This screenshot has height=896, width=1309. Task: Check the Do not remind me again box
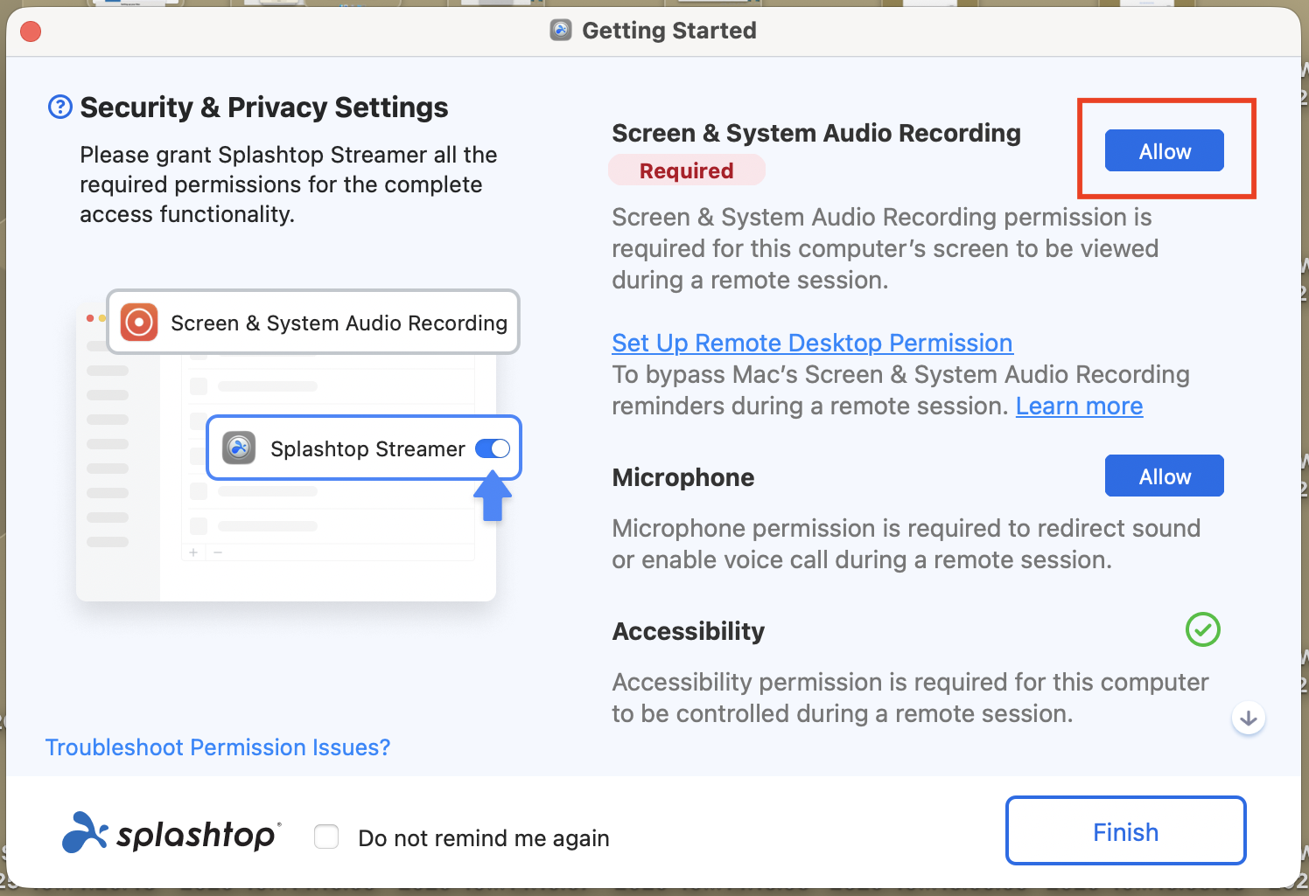coord(326,837)
